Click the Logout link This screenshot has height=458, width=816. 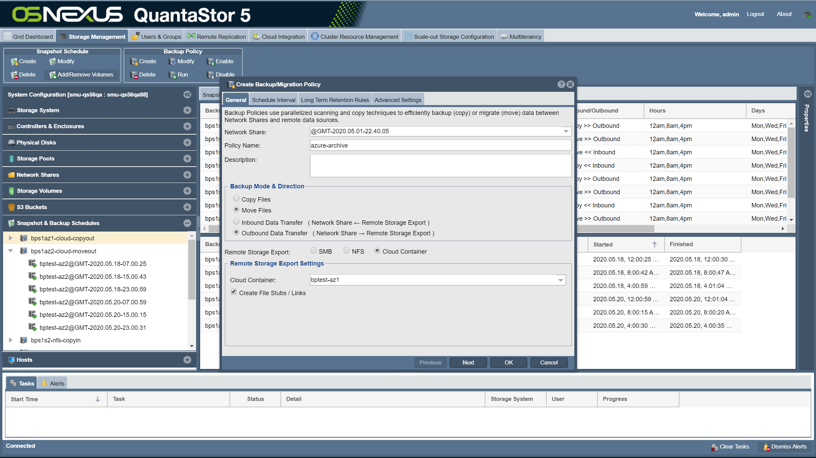(x=755, y=14)
